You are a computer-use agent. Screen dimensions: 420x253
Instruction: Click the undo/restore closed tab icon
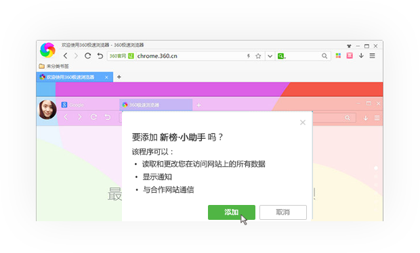click(100, 56)
